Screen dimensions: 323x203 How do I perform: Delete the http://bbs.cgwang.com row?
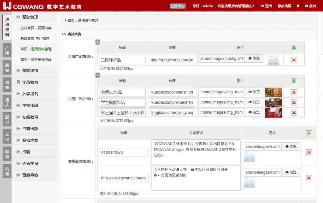[309, 178]
